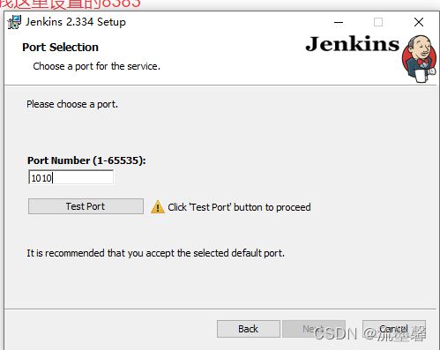Click the 'Click Test Port button to proceed' message

(239, 207)
